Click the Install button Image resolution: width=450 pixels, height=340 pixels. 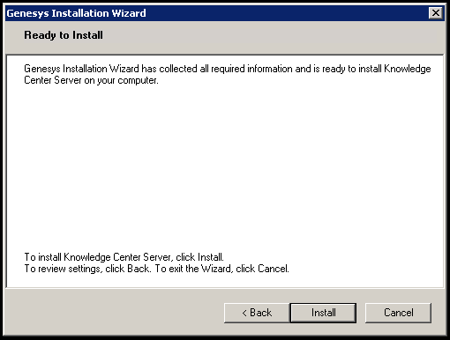pos(323,313)
